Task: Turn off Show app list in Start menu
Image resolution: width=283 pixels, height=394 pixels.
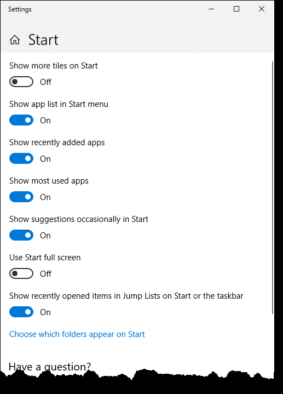Action: (21, 120)
